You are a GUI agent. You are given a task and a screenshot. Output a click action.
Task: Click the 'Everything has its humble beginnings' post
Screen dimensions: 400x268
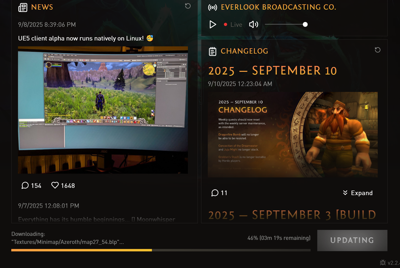pos(97,219)
